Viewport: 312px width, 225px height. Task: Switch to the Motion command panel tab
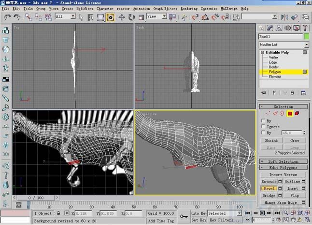(288, 28)
